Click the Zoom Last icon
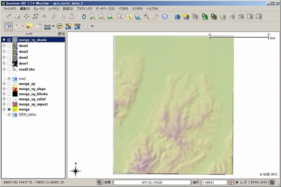The image size is (281, 187). pyautogui.click(x=146, y=16)
